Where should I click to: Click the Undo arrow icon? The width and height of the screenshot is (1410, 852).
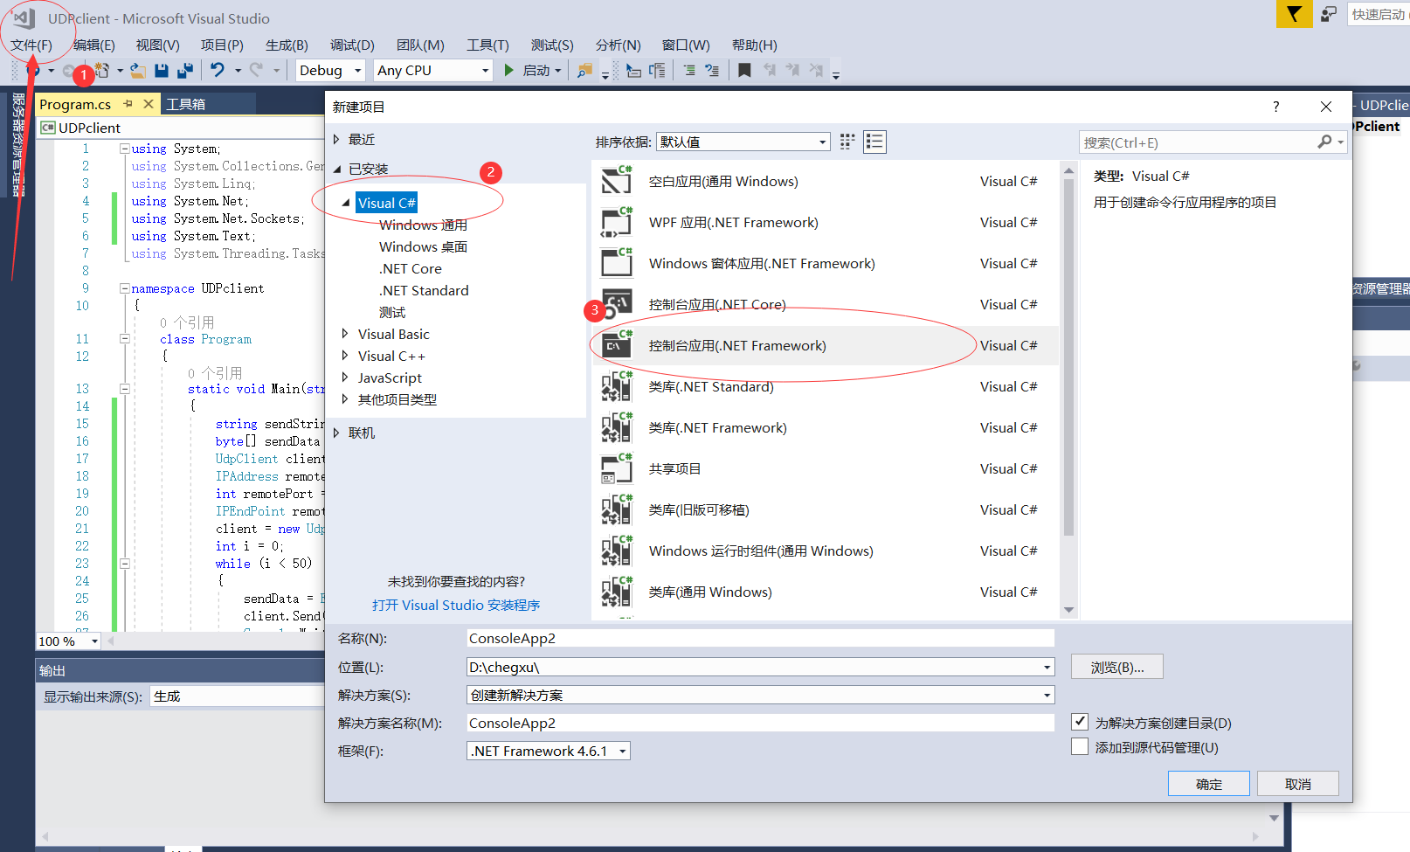(218, 70)
